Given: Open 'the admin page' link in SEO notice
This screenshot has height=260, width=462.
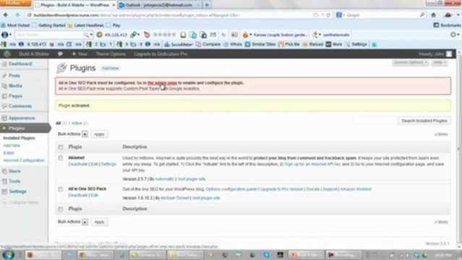Looking at the screenshot, I should (x=162, y=83).
